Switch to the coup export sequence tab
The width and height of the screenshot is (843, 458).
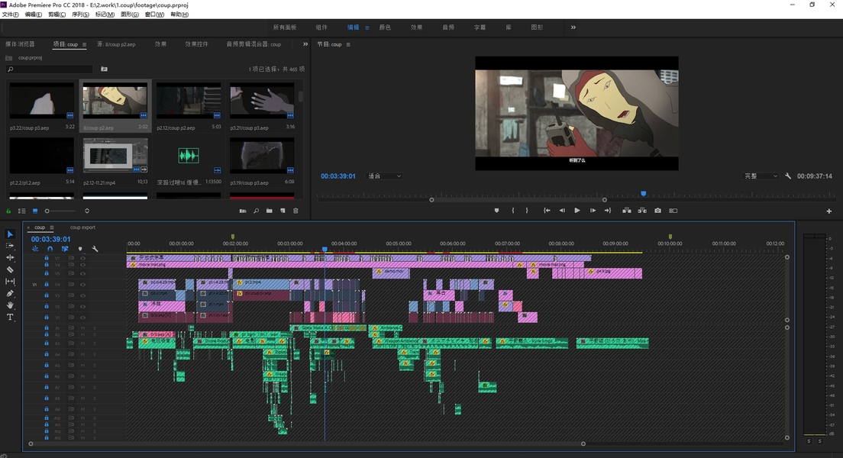point(82,227)
